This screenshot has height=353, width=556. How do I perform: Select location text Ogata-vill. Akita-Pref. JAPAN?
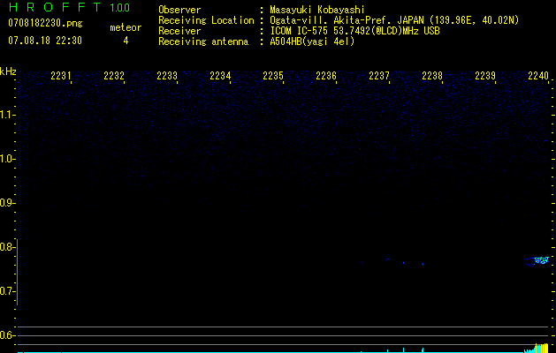pyautogui.click(x=347, y=20)
